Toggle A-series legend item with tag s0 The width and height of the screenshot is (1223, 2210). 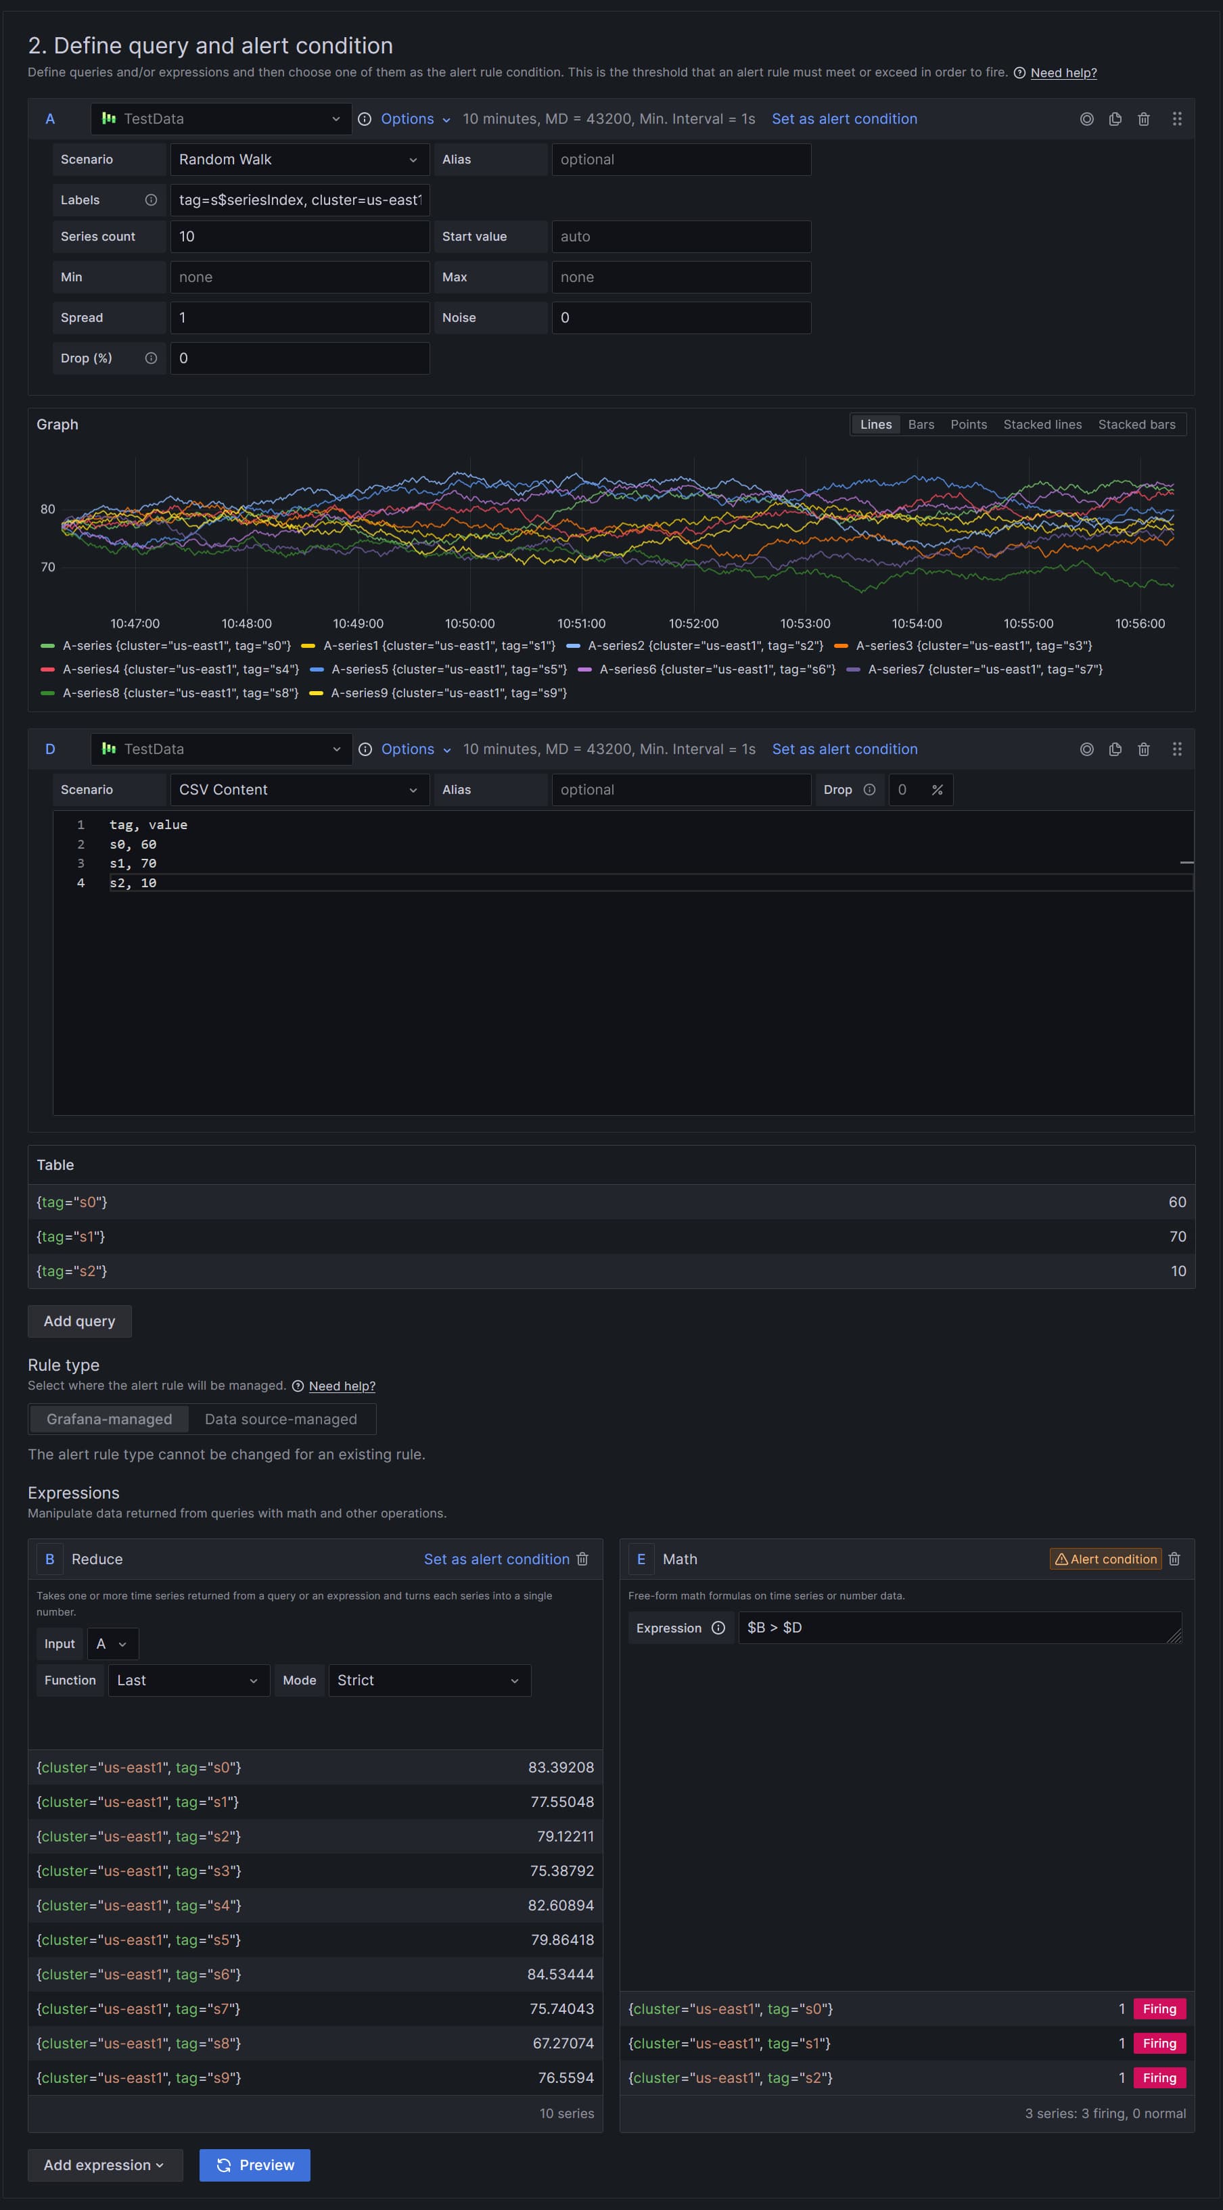pyautogui.click(x=177, y=646)
